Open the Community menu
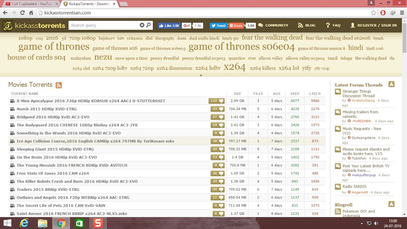 coord(273,25)
